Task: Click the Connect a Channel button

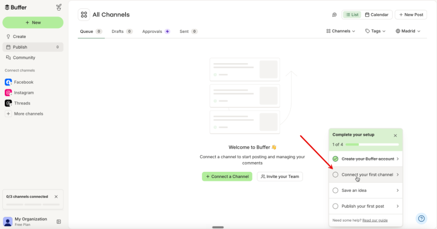Action: 227,177
